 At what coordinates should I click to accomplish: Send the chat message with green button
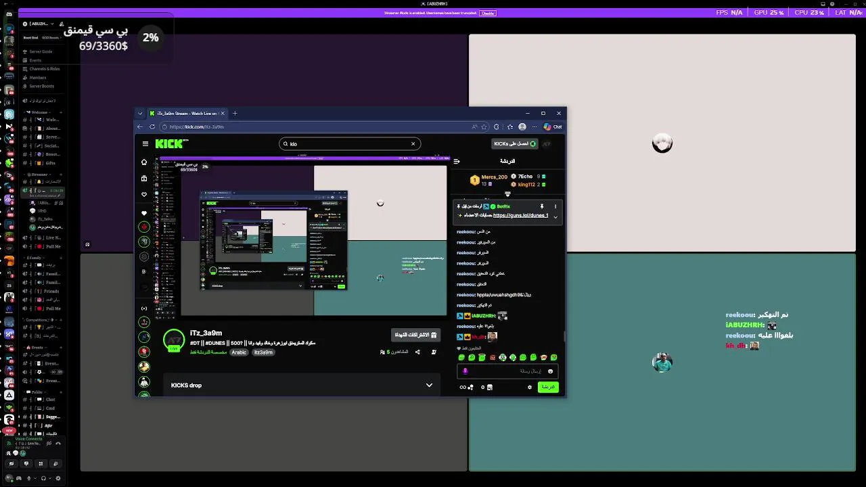pyautogui.click(x=548, y=387)
